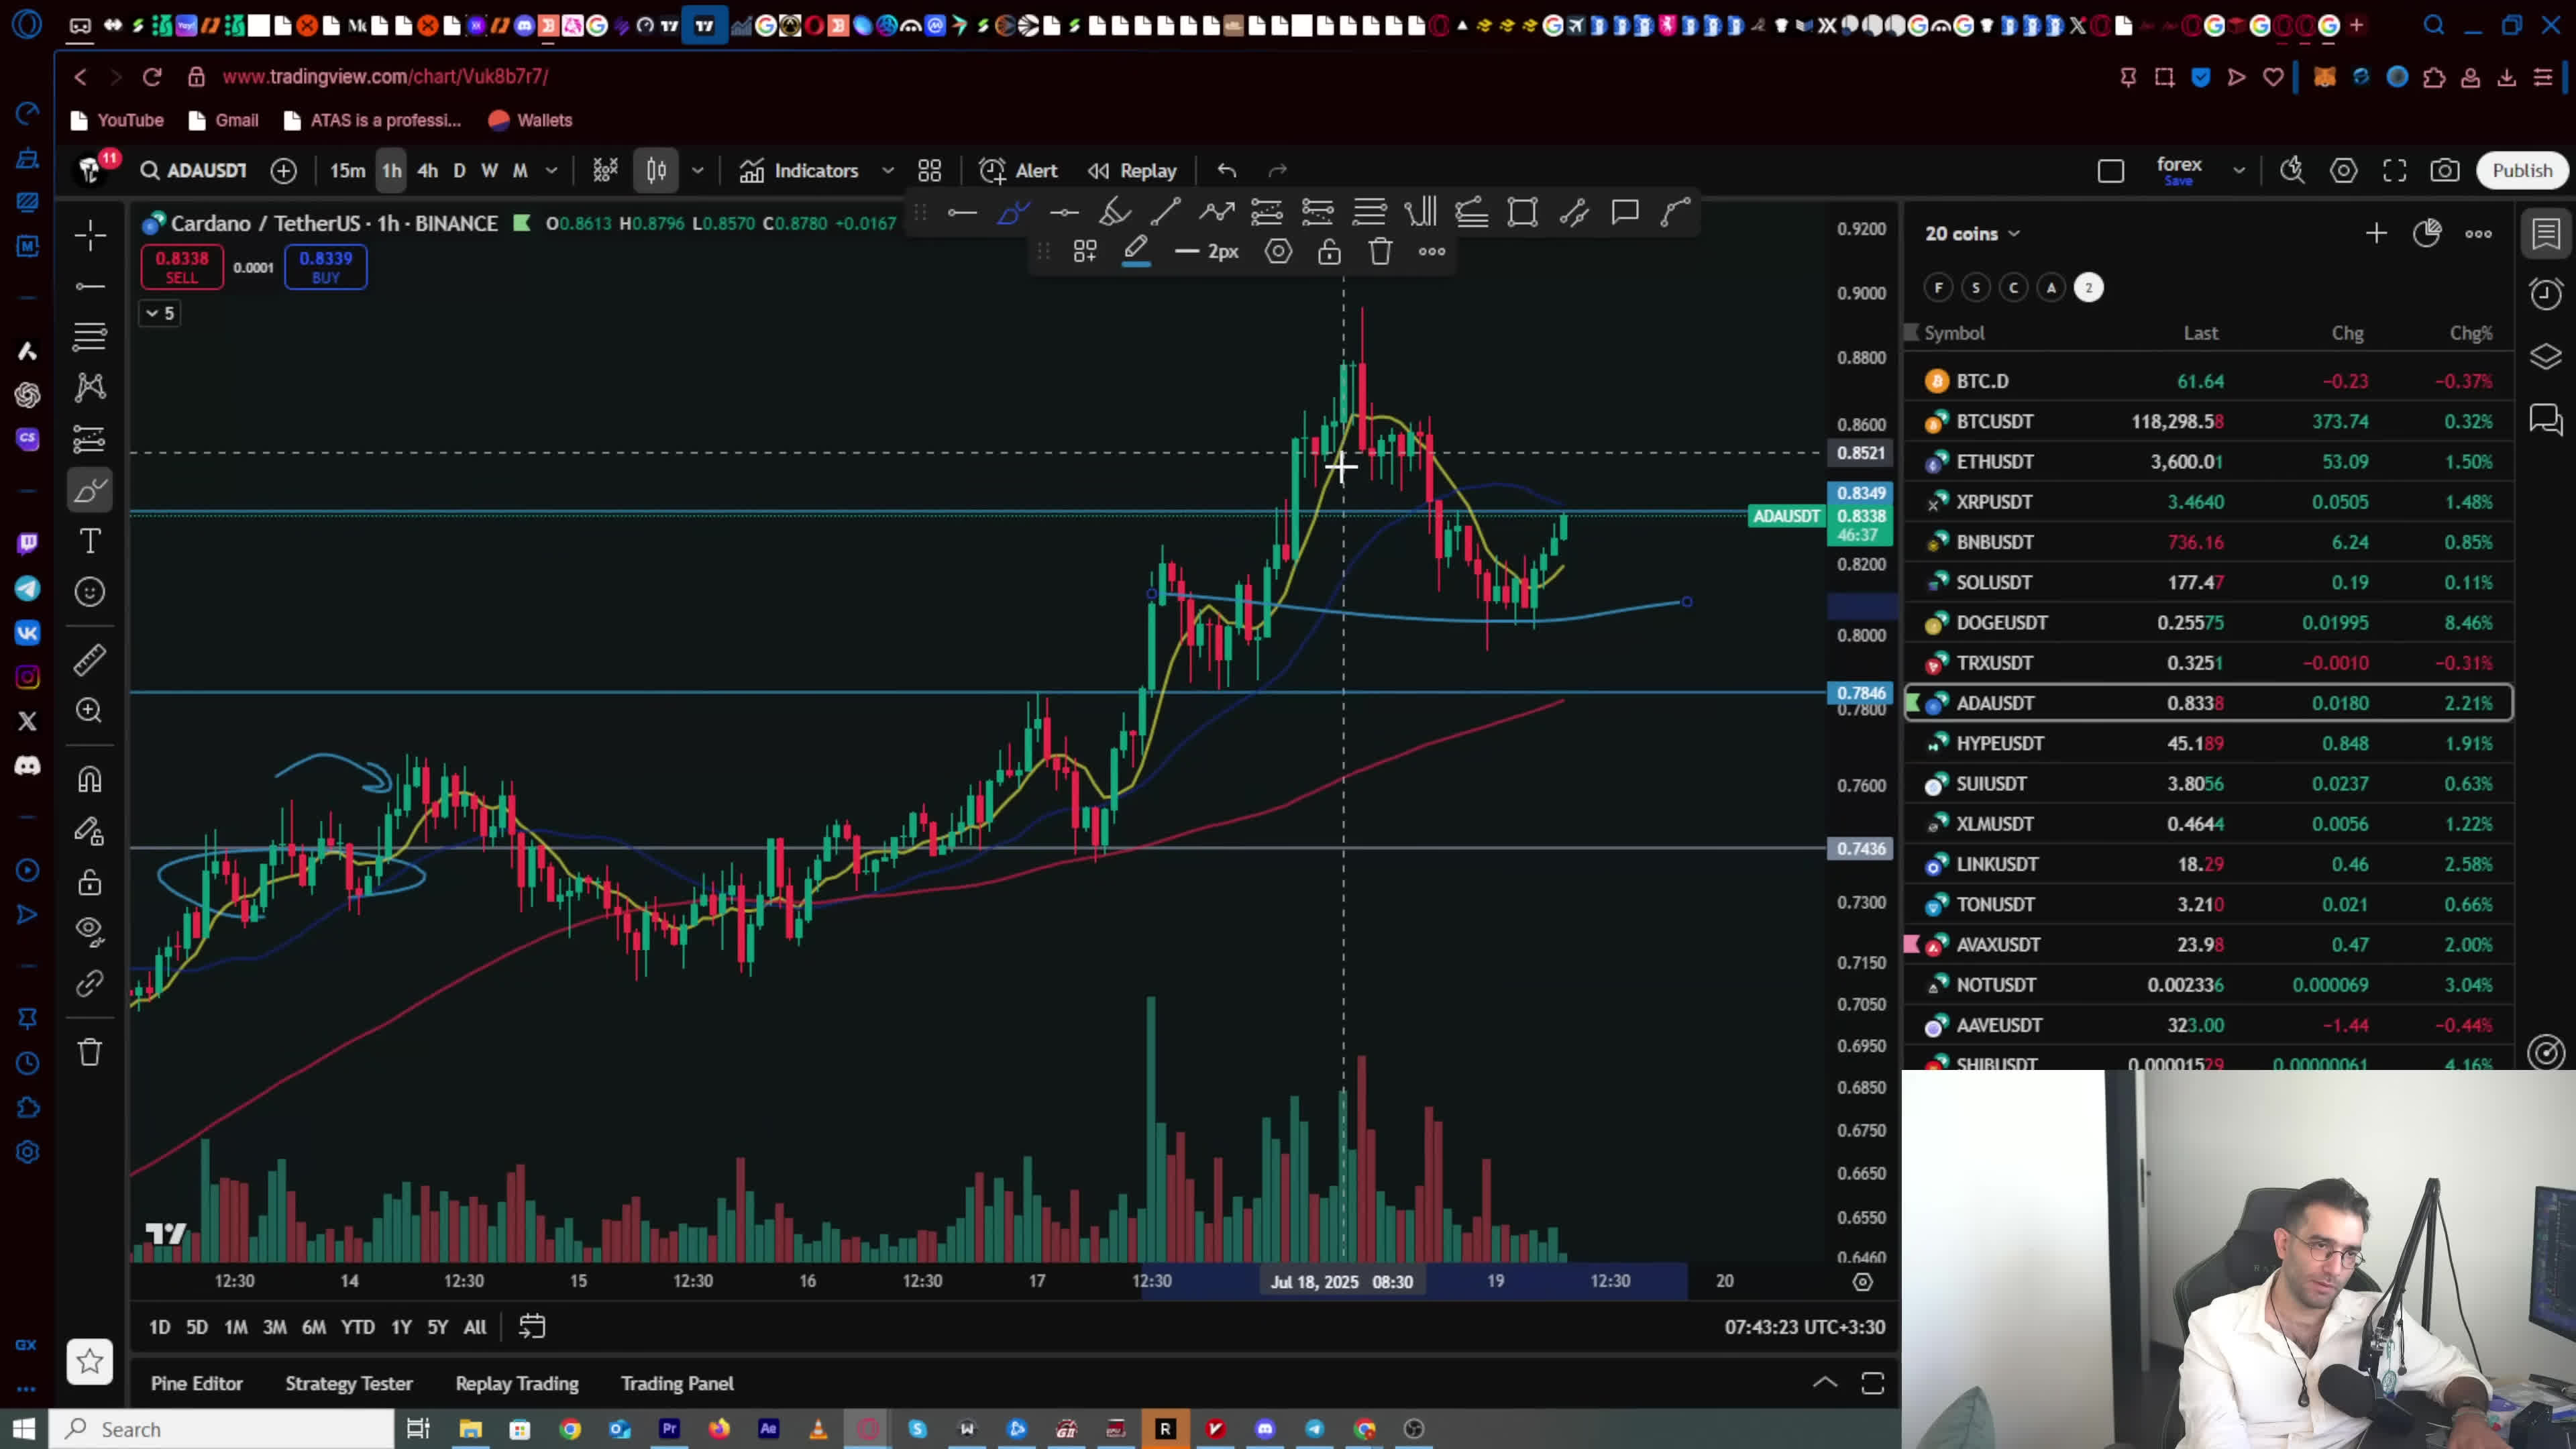Switch to 15m timeframe
The width and height of the screenshot is (2576, 1449).
[348, 171]
